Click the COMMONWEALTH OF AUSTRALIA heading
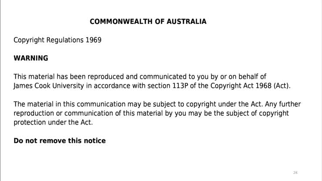 click(148, 21)
